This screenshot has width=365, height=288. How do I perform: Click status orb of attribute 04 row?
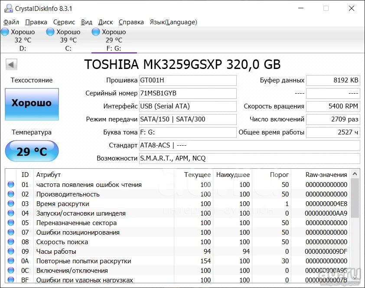coord(11,213)
